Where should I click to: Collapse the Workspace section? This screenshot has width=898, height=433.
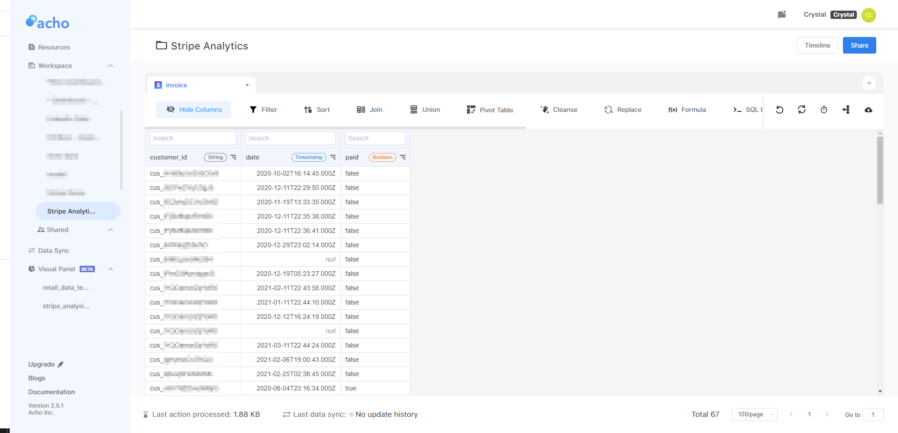[110, 66]
